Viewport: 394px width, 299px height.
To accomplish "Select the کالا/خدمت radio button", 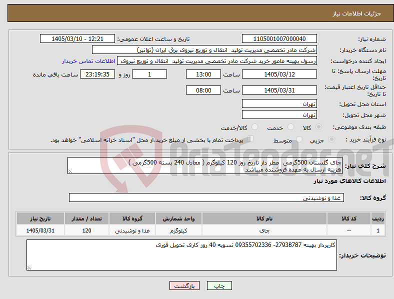I will (x=254, y=127).
